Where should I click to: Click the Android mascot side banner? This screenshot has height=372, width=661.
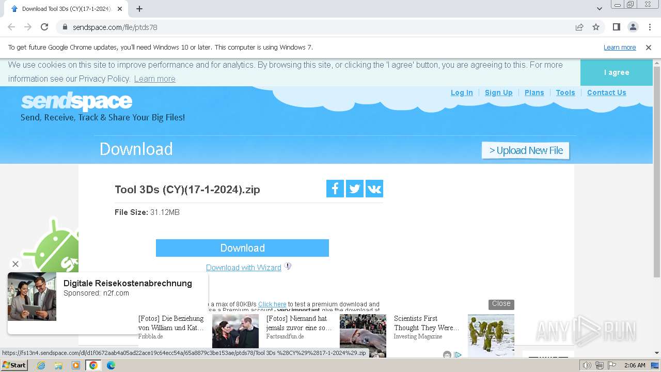point(52,245)
